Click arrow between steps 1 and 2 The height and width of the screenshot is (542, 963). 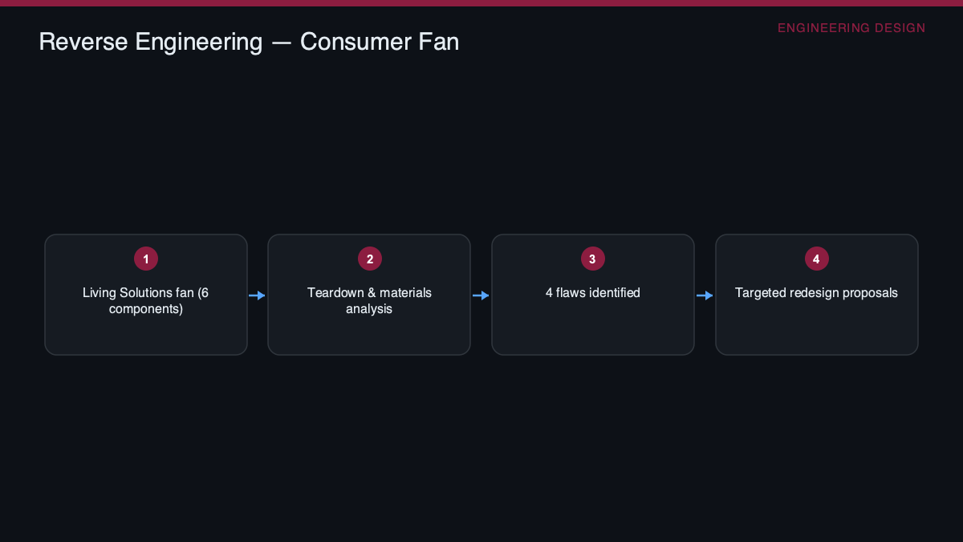(x=257, y=295)
